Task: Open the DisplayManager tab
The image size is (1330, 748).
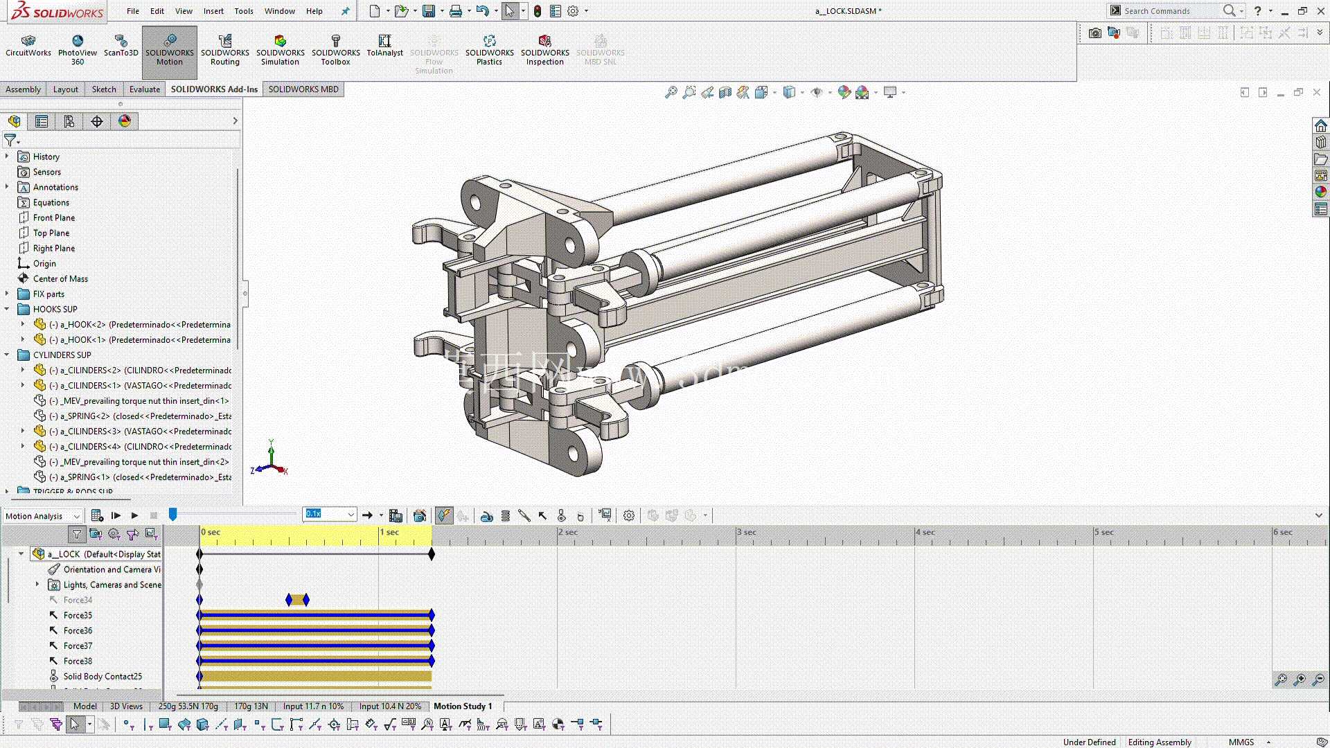Action: pyautogui.click(x=125, y=121)
